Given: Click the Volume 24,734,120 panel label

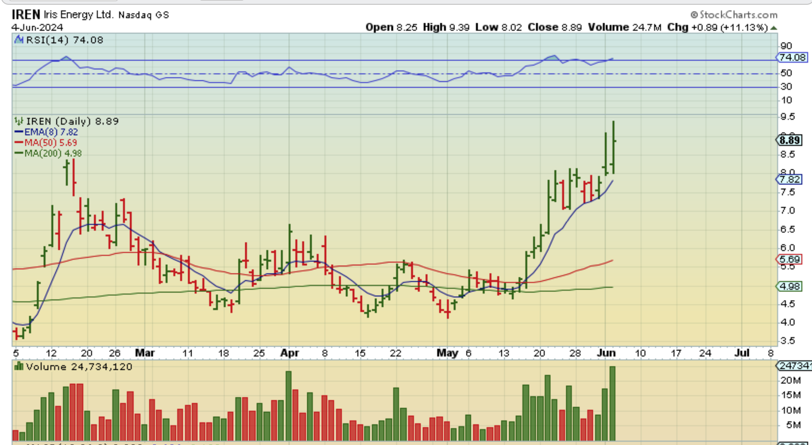Looking at the screenshot, I should pos(79,367).
